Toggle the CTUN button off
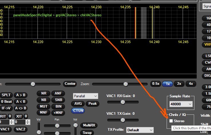The height and width of the screenshot is (135, 211). pyautogui.click(x=79, y=110)
